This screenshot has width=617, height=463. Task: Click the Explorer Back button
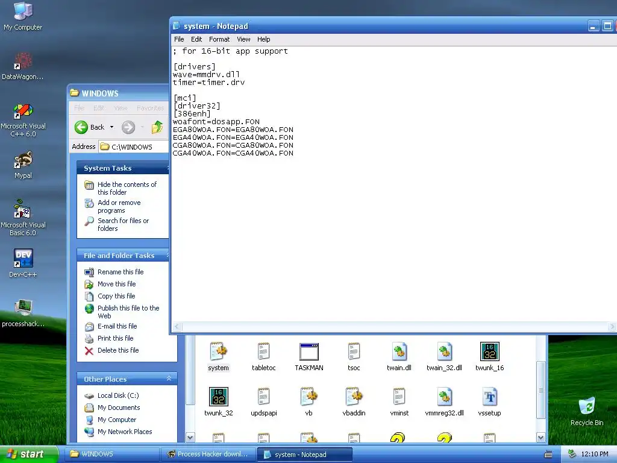tap(90, 127)
